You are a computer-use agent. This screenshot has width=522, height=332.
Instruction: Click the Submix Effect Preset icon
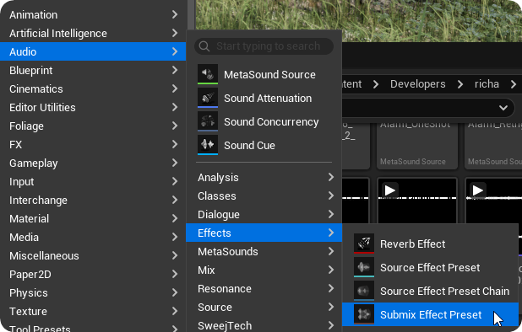(364, 314)
